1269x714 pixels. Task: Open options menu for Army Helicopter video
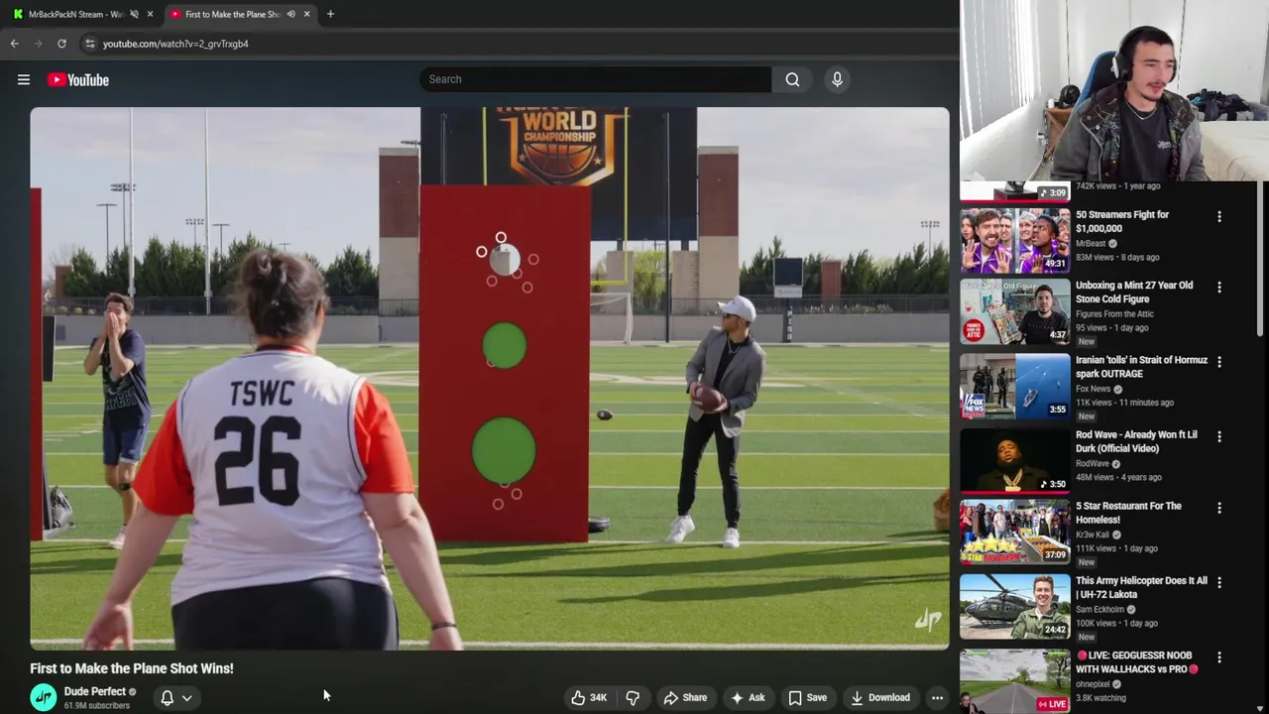click(x=1219, y=583)
